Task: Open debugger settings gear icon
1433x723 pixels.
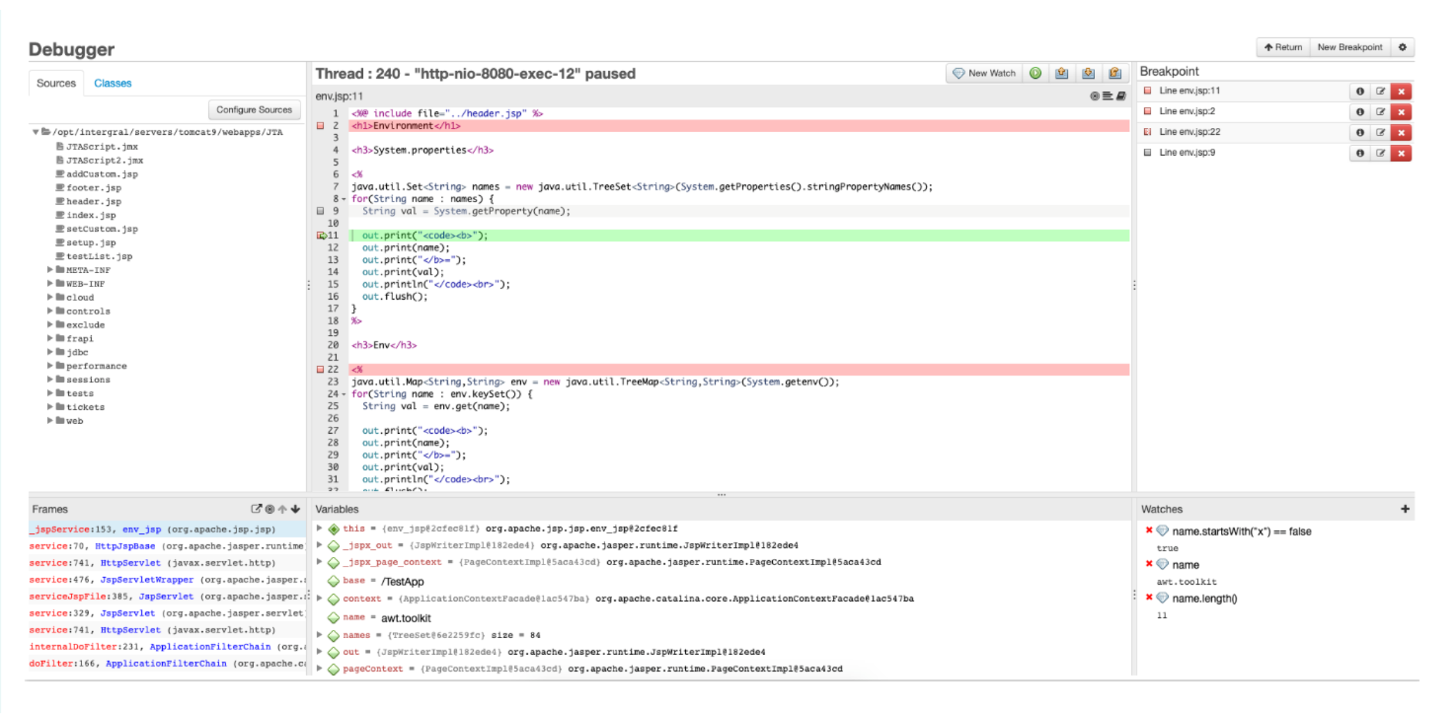Action: [x=1402, y=47]
